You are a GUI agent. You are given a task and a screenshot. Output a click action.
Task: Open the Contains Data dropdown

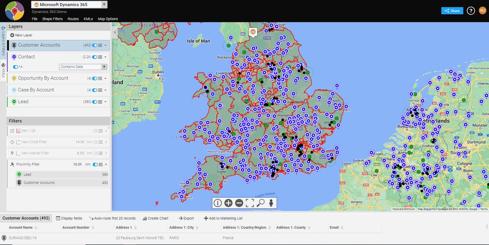(x=83, y=66)
